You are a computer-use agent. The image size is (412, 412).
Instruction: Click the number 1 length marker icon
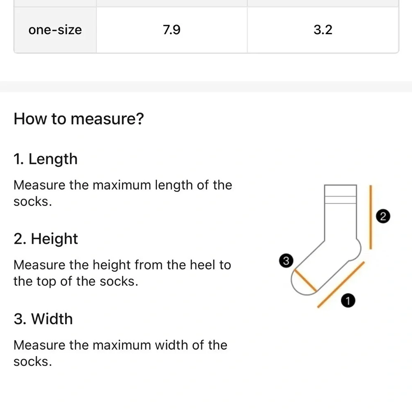348,301
